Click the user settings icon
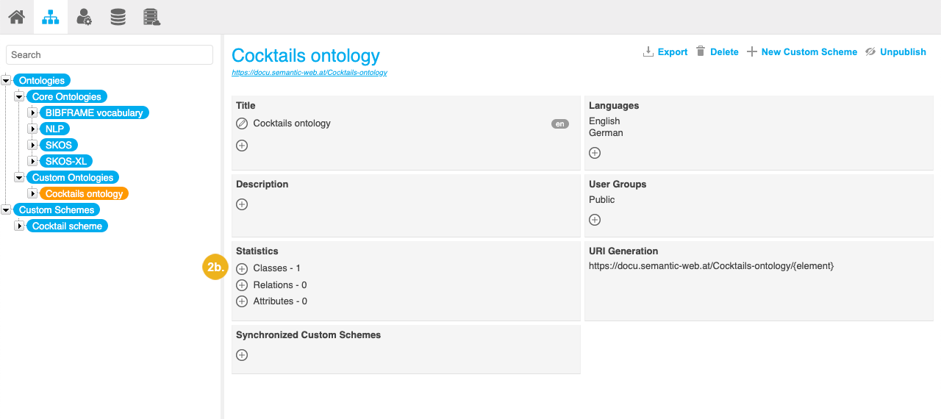Image resolution: width=941 pixels, height=419 pixels. pos(84,16)
